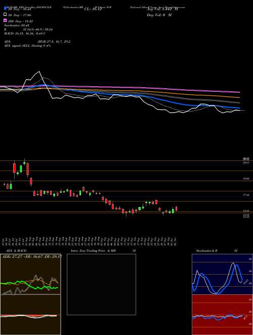The width and height of the screenshot is (253, 335).
Task: Open the MACD histogram chart panel
Action: point(30,315)
